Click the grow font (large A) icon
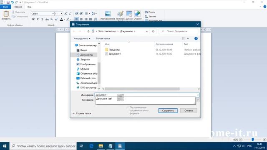Screen dimensions: 267x150 66,14
